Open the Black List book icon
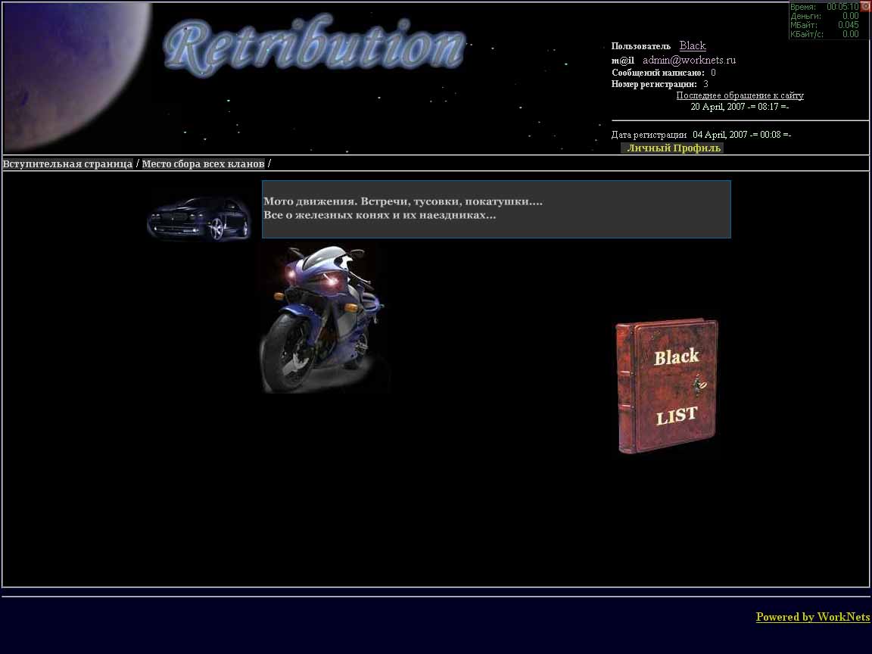Image resolution: width=872 pixels, height=654 pixels. pyautogui.click(x=667, y=386)
